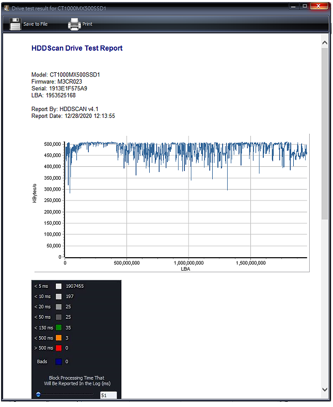
Task: Click the blue Bads color swatch
Action: click(x=59, y=362)
